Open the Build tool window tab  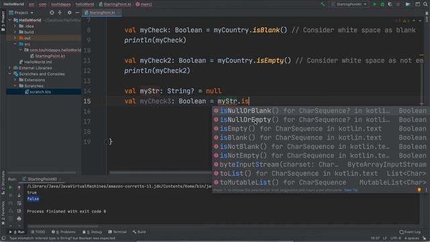(x=139, y=232)
